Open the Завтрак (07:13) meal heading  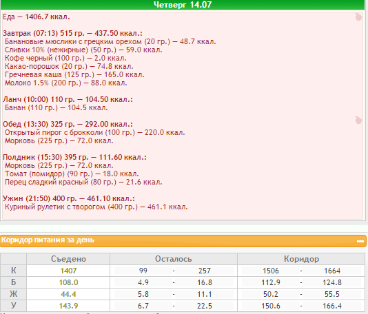(72, 33)
